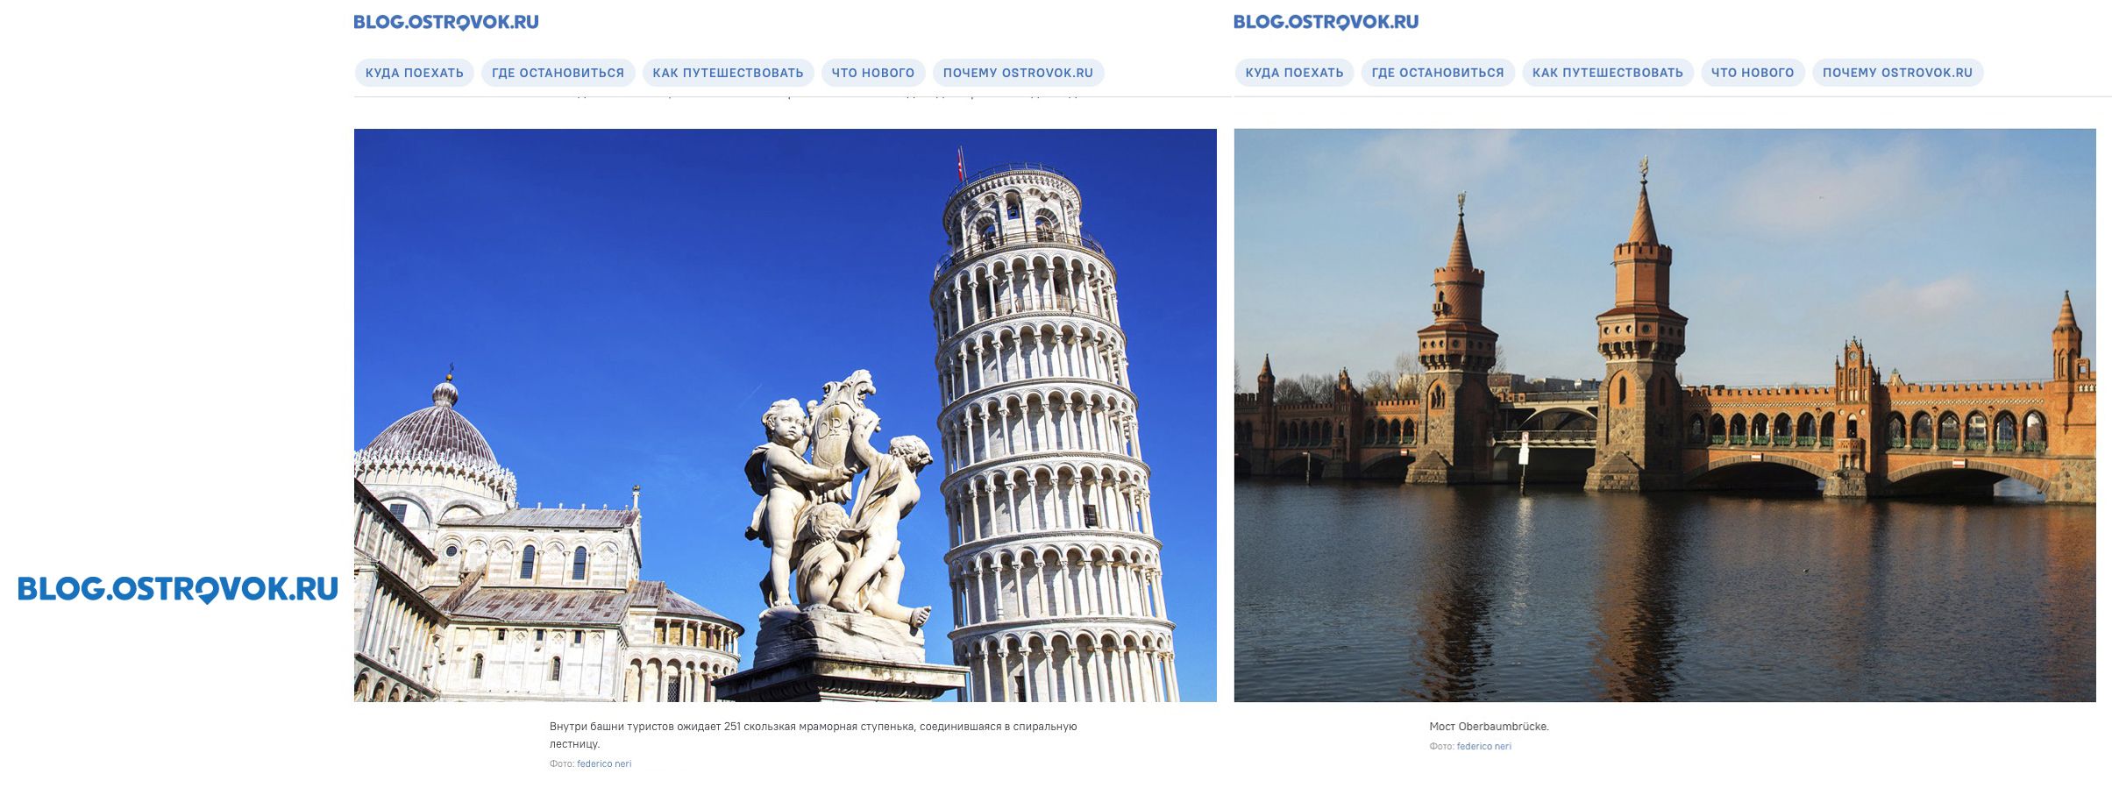Viewport: 2112px width, 788px height.
Task: Click the Leaning Tower of Pisa photo
Action: pos(785,415)
